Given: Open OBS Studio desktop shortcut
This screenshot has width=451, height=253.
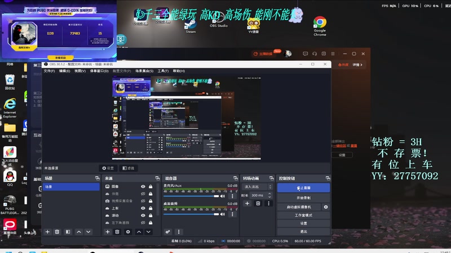Looking at the screenshot, I should coord(219,21).
